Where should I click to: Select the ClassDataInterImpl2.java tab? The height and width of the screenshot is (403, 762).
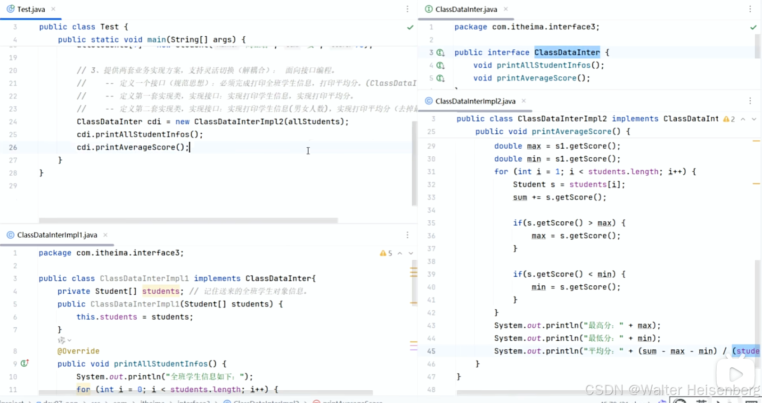coord(470,101)
